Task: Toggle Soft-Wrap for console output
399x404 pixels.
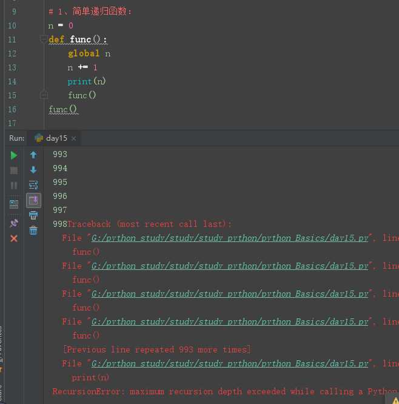Action: (x=33, y=185)
